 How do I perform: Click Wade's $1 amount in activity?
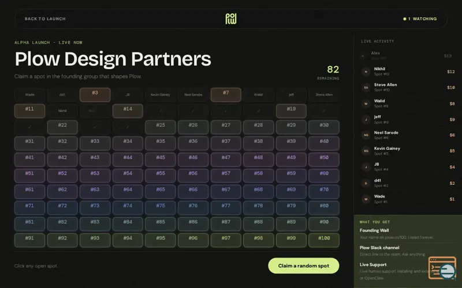pos(452,199)
